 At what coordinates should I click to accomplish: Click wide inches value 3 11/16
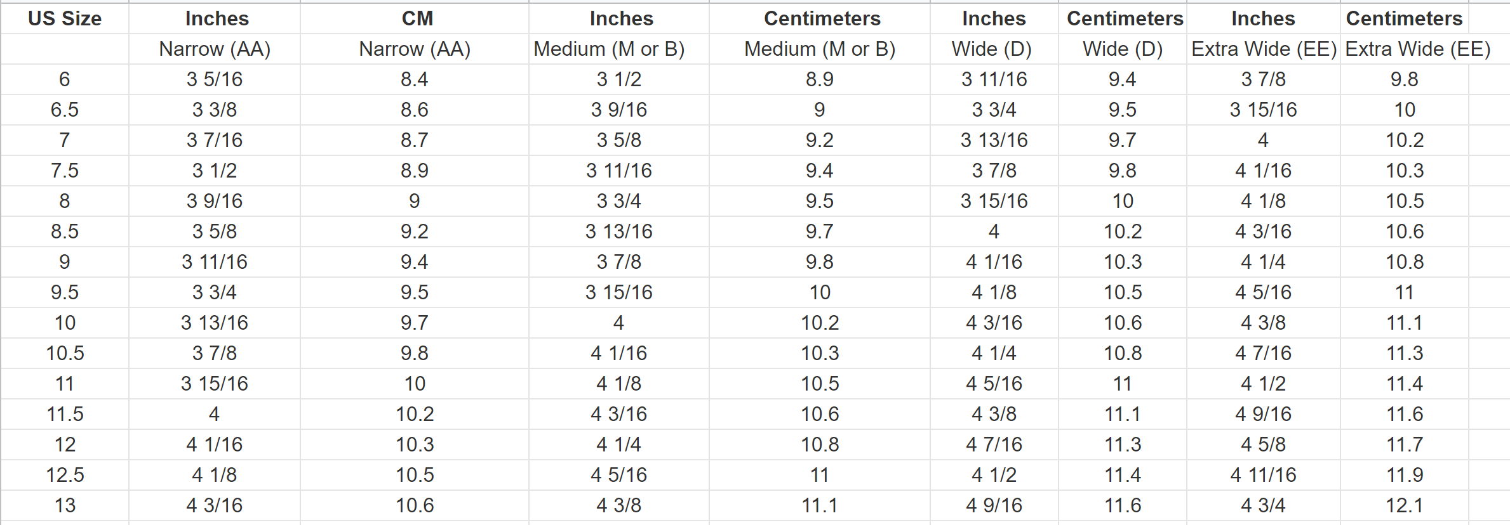(x=994, y=79)
